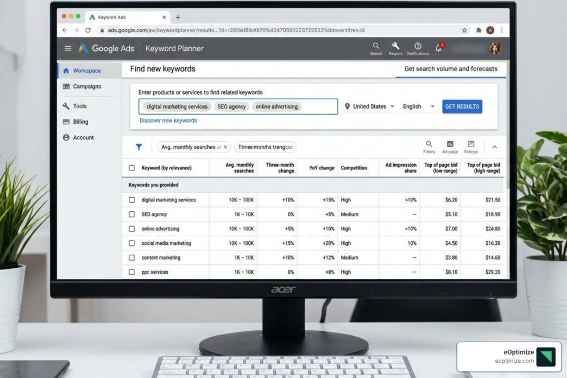Sort by YoY change column
This screenshot has width=567, height=378.
click(322, 168)
